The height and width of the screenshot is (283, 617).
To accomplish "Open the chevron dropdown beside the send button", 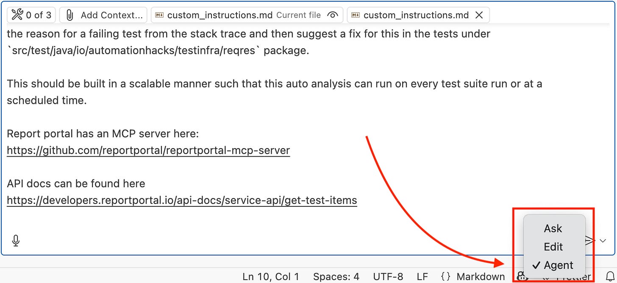I will pyautogui.click(x=603, y=240).
